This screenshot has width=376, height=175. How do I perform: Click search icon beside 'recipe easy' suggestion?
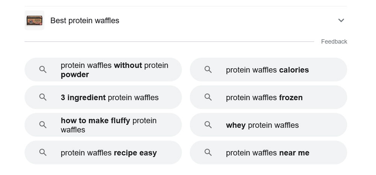43,152
